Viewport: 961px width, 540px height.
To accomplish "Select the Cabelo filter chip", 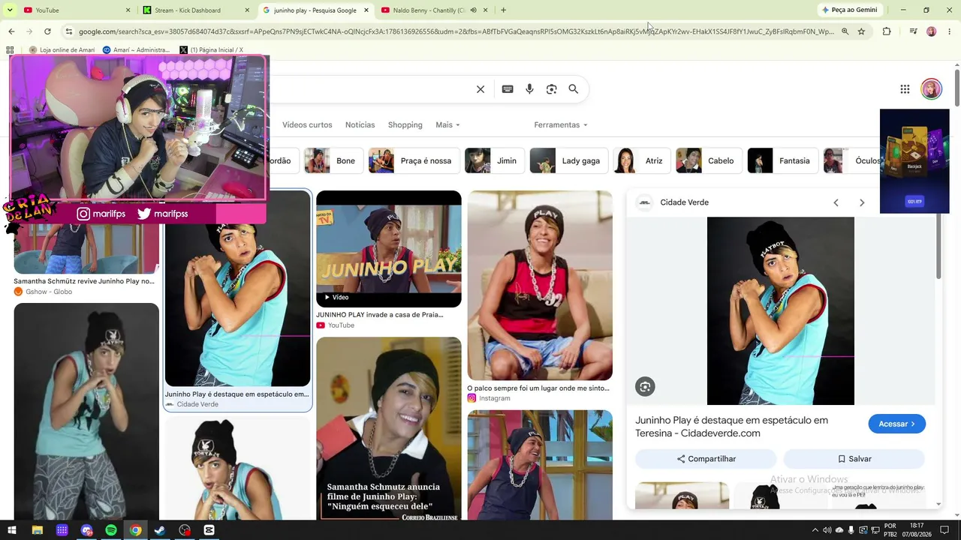I will click(x=708, y=160).
